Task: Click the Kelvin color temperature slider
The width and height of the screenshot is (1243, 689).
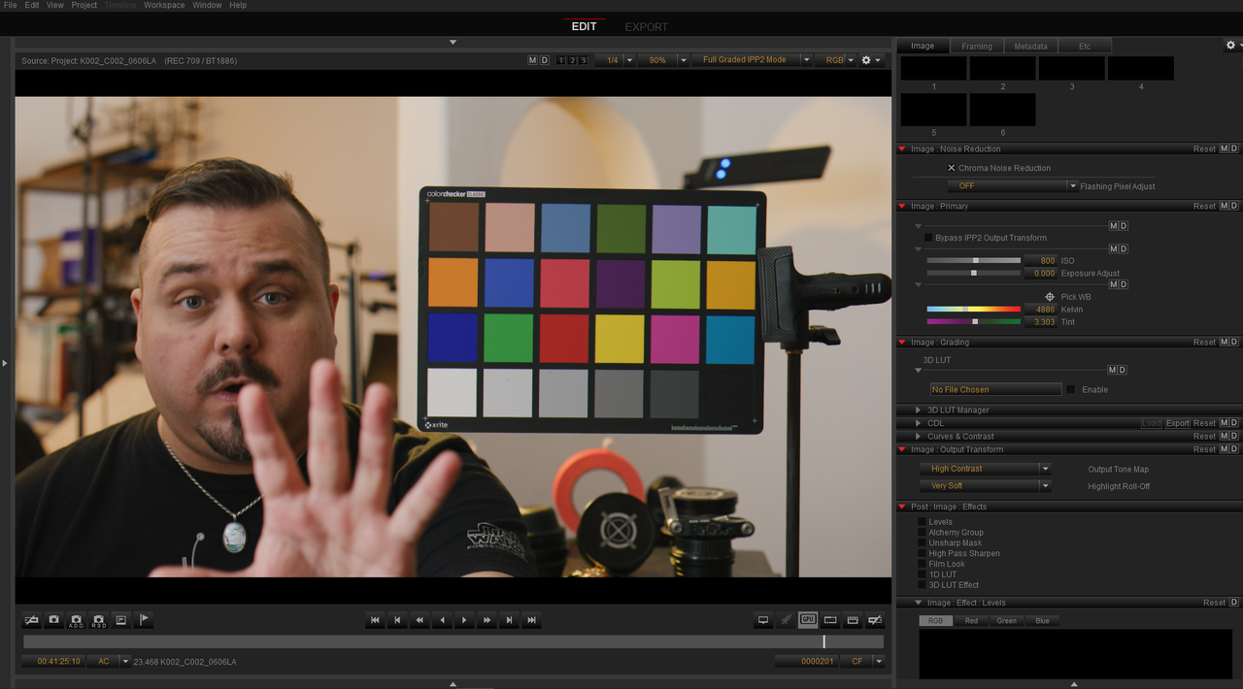Action: click(974, 310)
